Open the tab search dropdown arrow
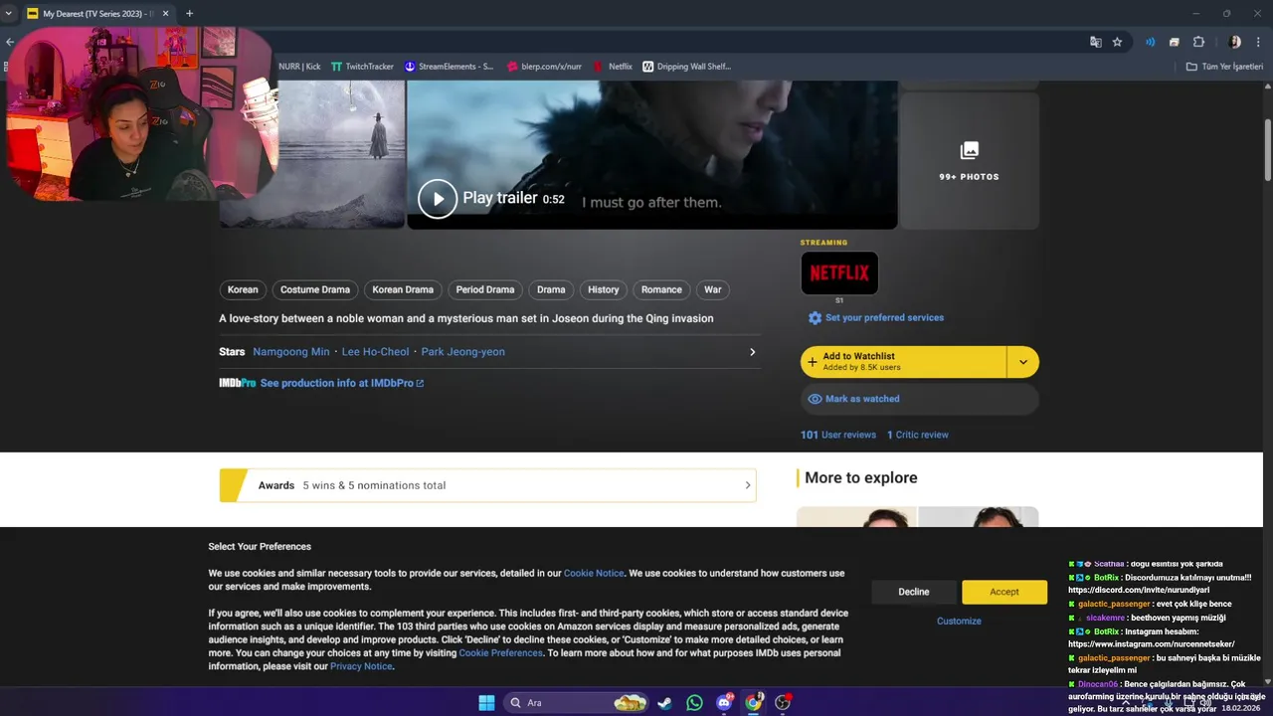Image resolution: width=1273 pixels, height=716 pixels. pos(9,14)
